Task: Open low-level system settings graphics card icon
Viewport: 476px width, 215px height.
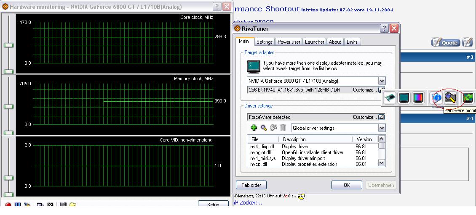Action: [390, 98]
